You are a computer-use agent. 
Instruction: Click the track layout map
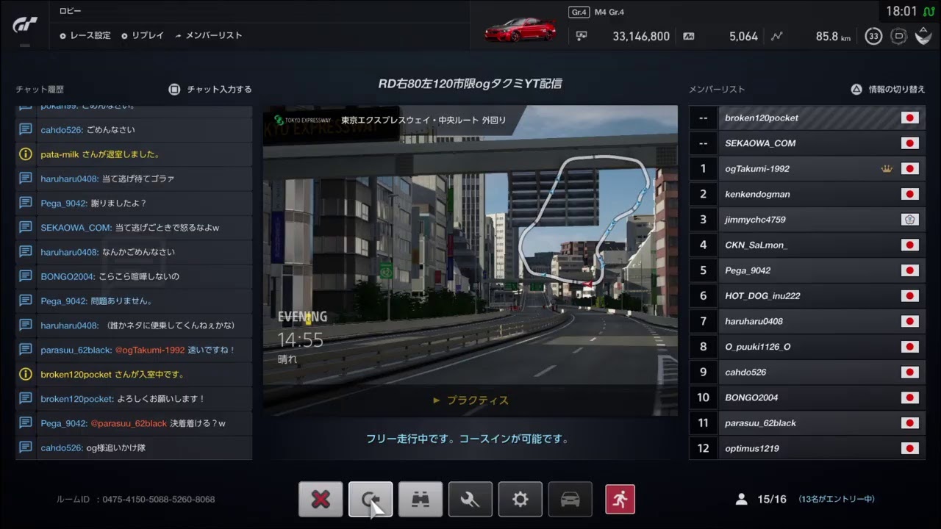click(584, 220)
